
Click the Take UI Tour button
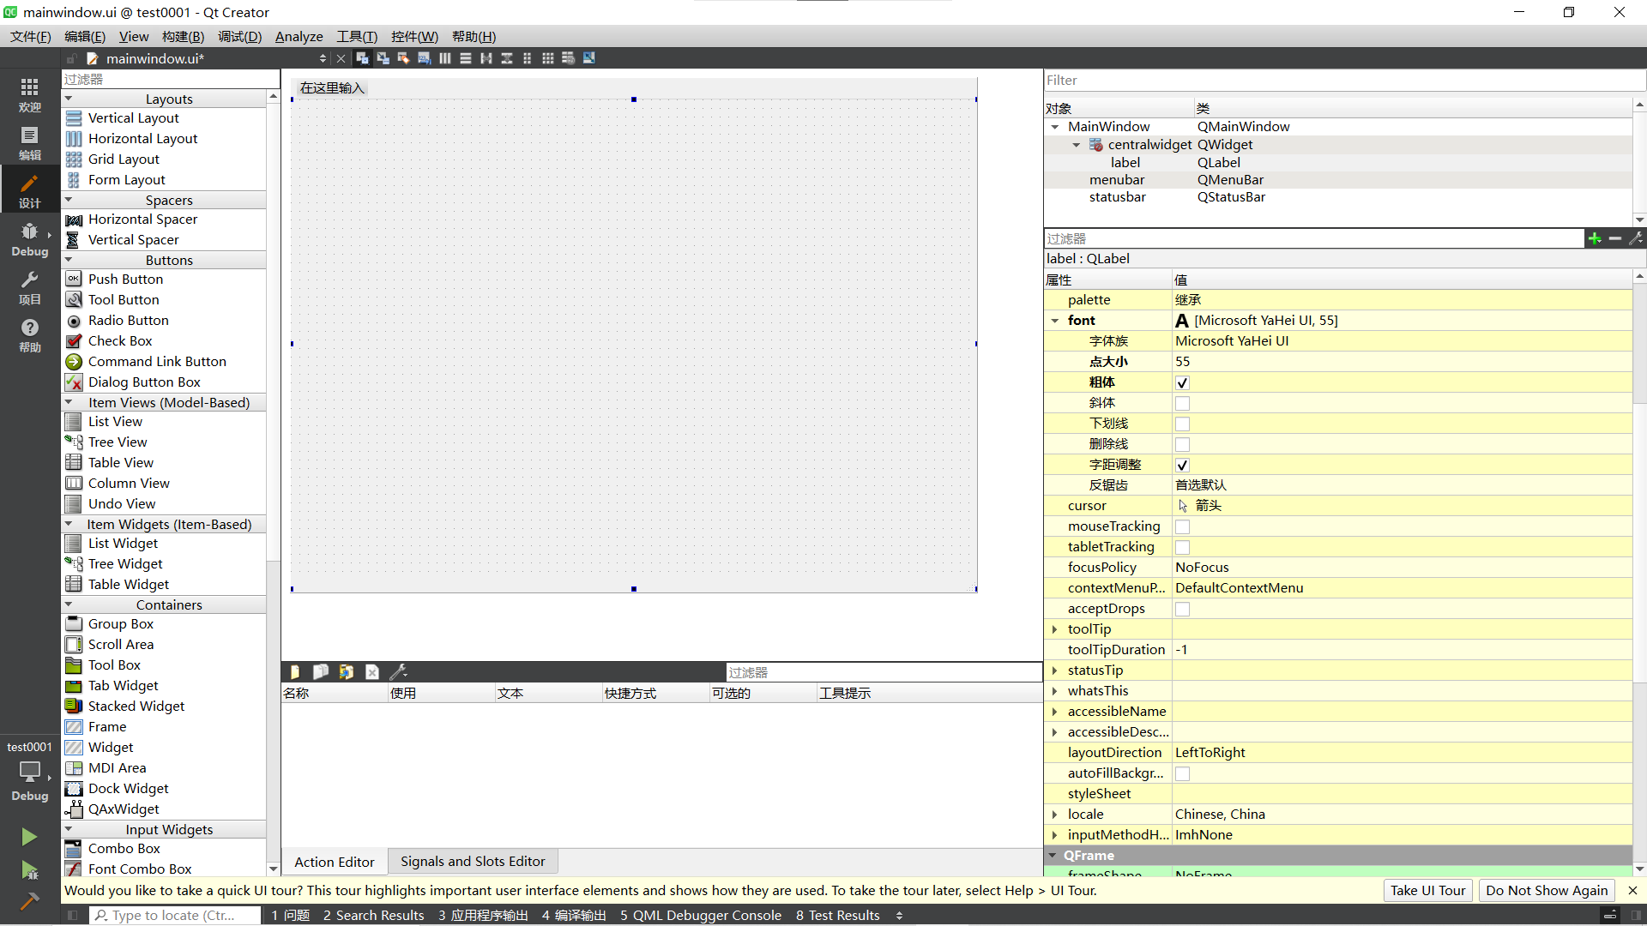[1427, 890]
